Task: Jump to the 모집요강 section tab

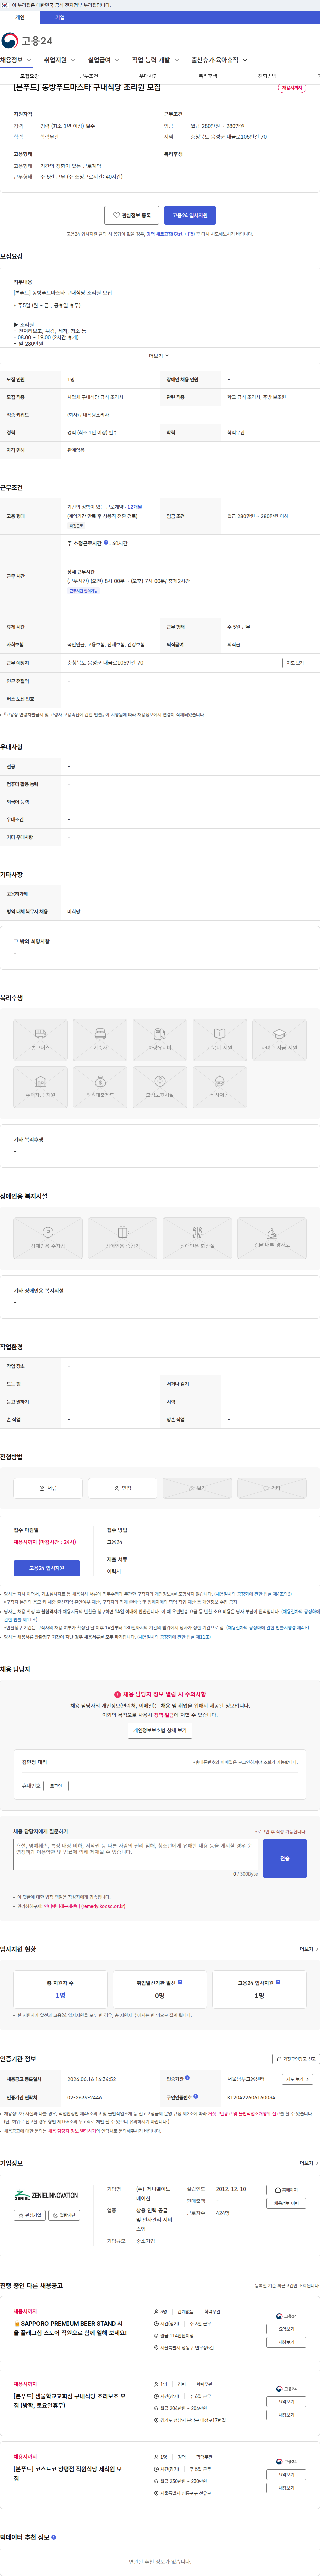Action: pos(30,76)
